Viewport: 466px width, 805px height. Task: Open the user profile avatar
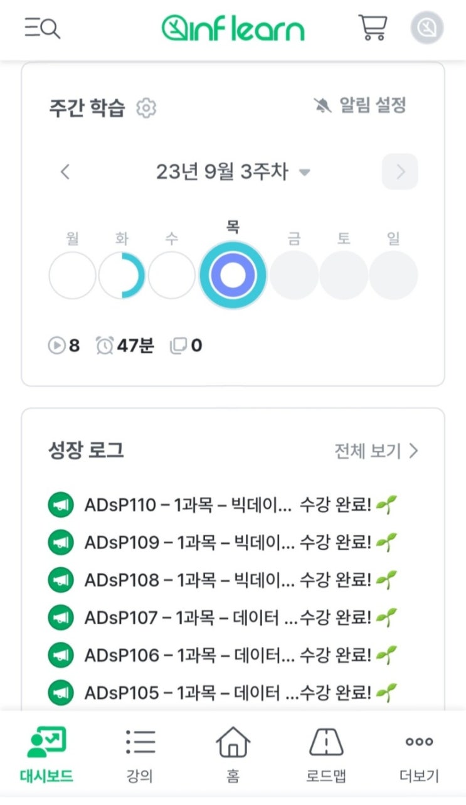tap(427, 28)
